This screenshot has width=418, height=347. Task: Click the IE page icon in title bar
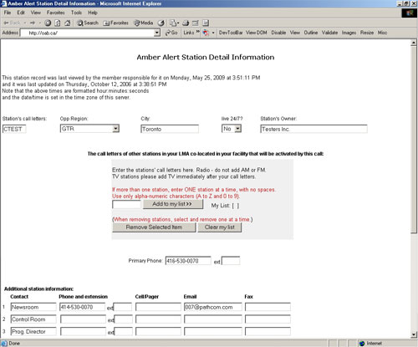tap(4, 3)
